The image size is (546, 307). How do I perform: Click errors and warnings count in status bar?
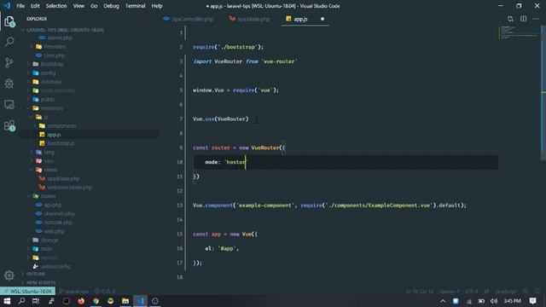pyautogui.click(x=105, y=292)
